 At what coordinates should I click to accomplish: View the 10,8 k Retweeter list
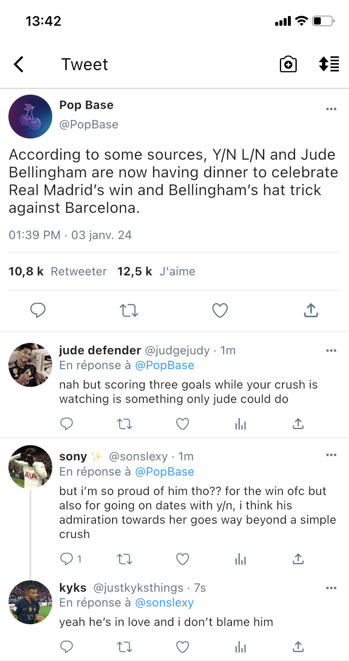tap(58, 271)
